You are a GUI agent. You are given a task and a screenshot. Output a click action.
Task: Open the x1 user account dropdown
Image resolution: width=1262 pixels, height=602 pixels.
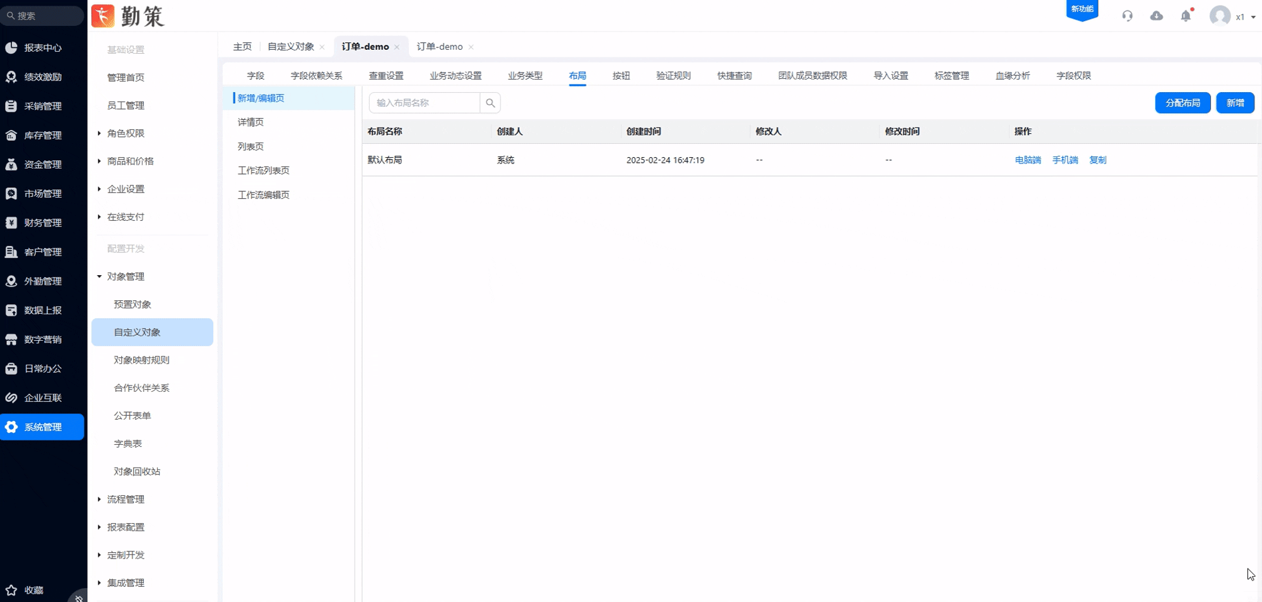[1245, 17]
